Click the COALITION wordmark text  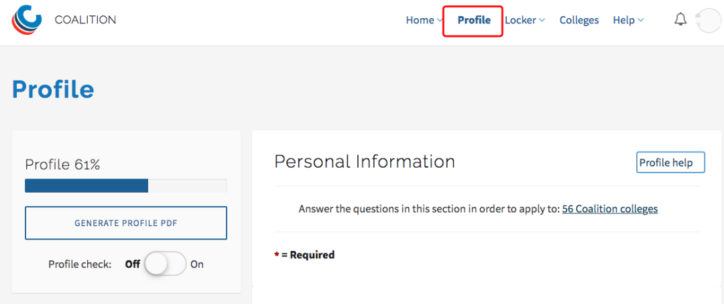[x=85, y=20]
